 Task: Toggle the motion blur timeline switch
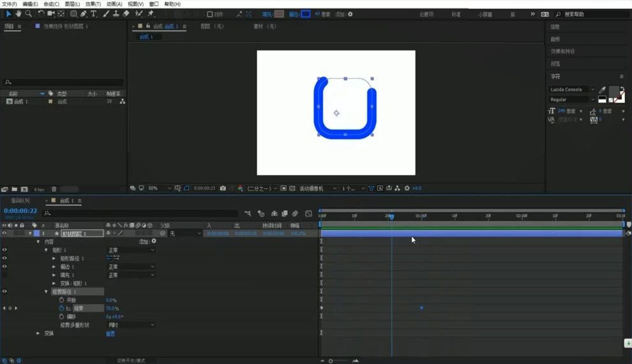click(x=295, y=213)
